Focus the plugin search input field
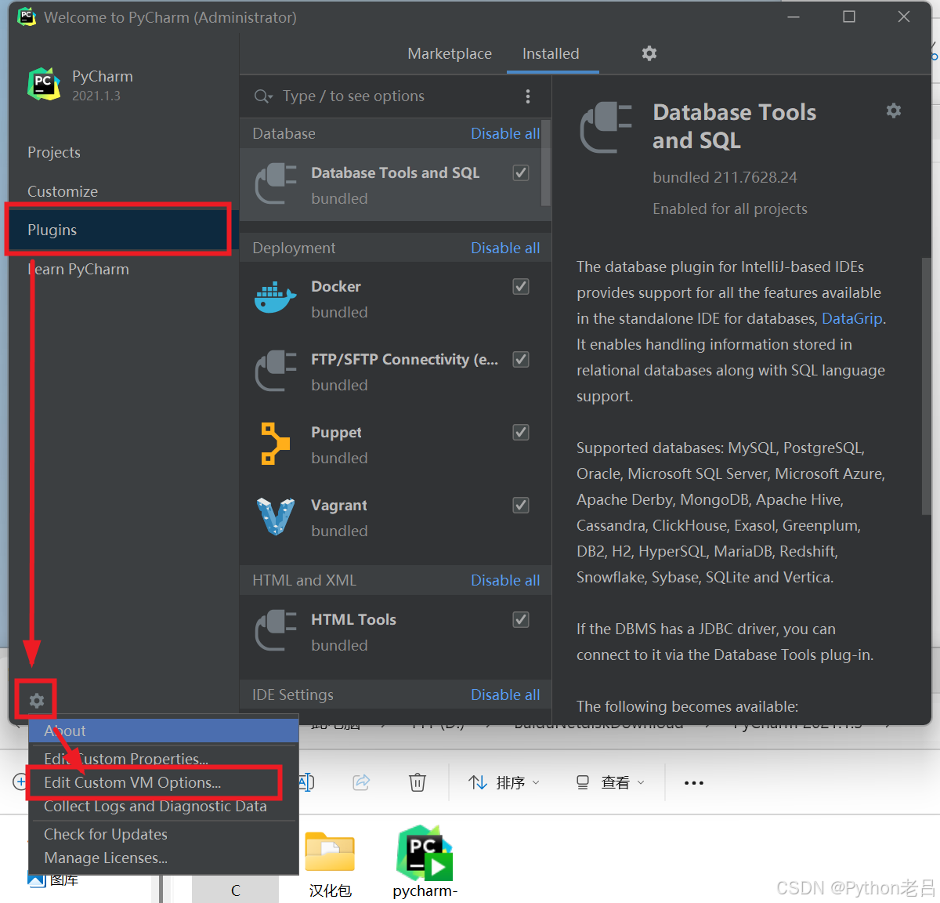 [396, 96]
